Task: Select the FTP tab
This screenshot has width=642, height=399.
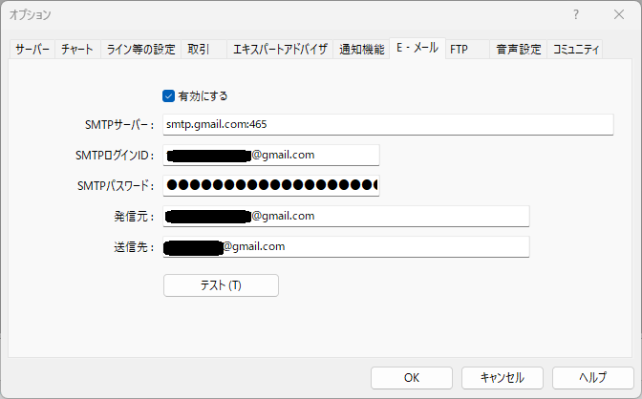Action: tap(460, 50)
